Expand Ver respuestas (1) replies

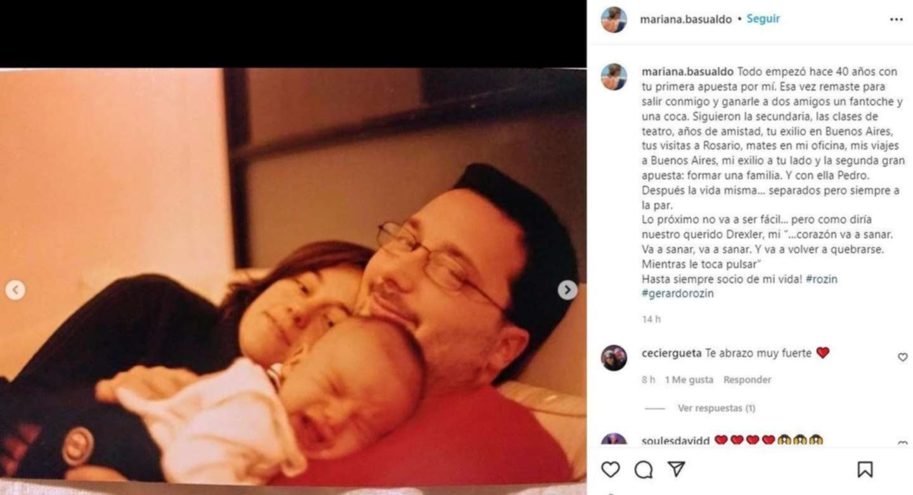click(x=716, y=408)
